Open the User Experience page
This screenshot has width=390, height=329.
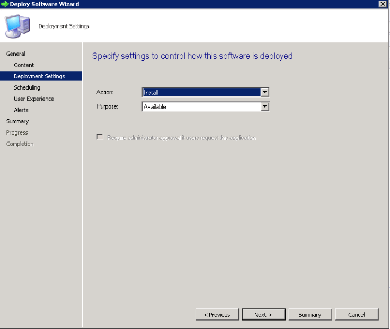[x=34, y=99]
